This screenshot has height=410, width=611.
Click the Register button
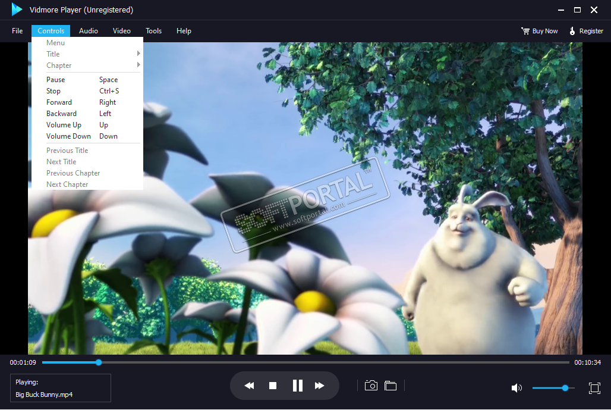tap(586, 31)
